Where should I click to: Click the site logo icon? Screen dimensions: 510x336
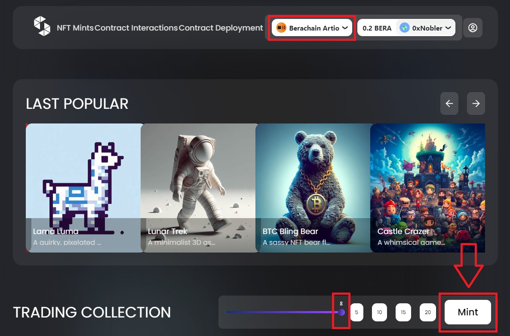[42, 26]
